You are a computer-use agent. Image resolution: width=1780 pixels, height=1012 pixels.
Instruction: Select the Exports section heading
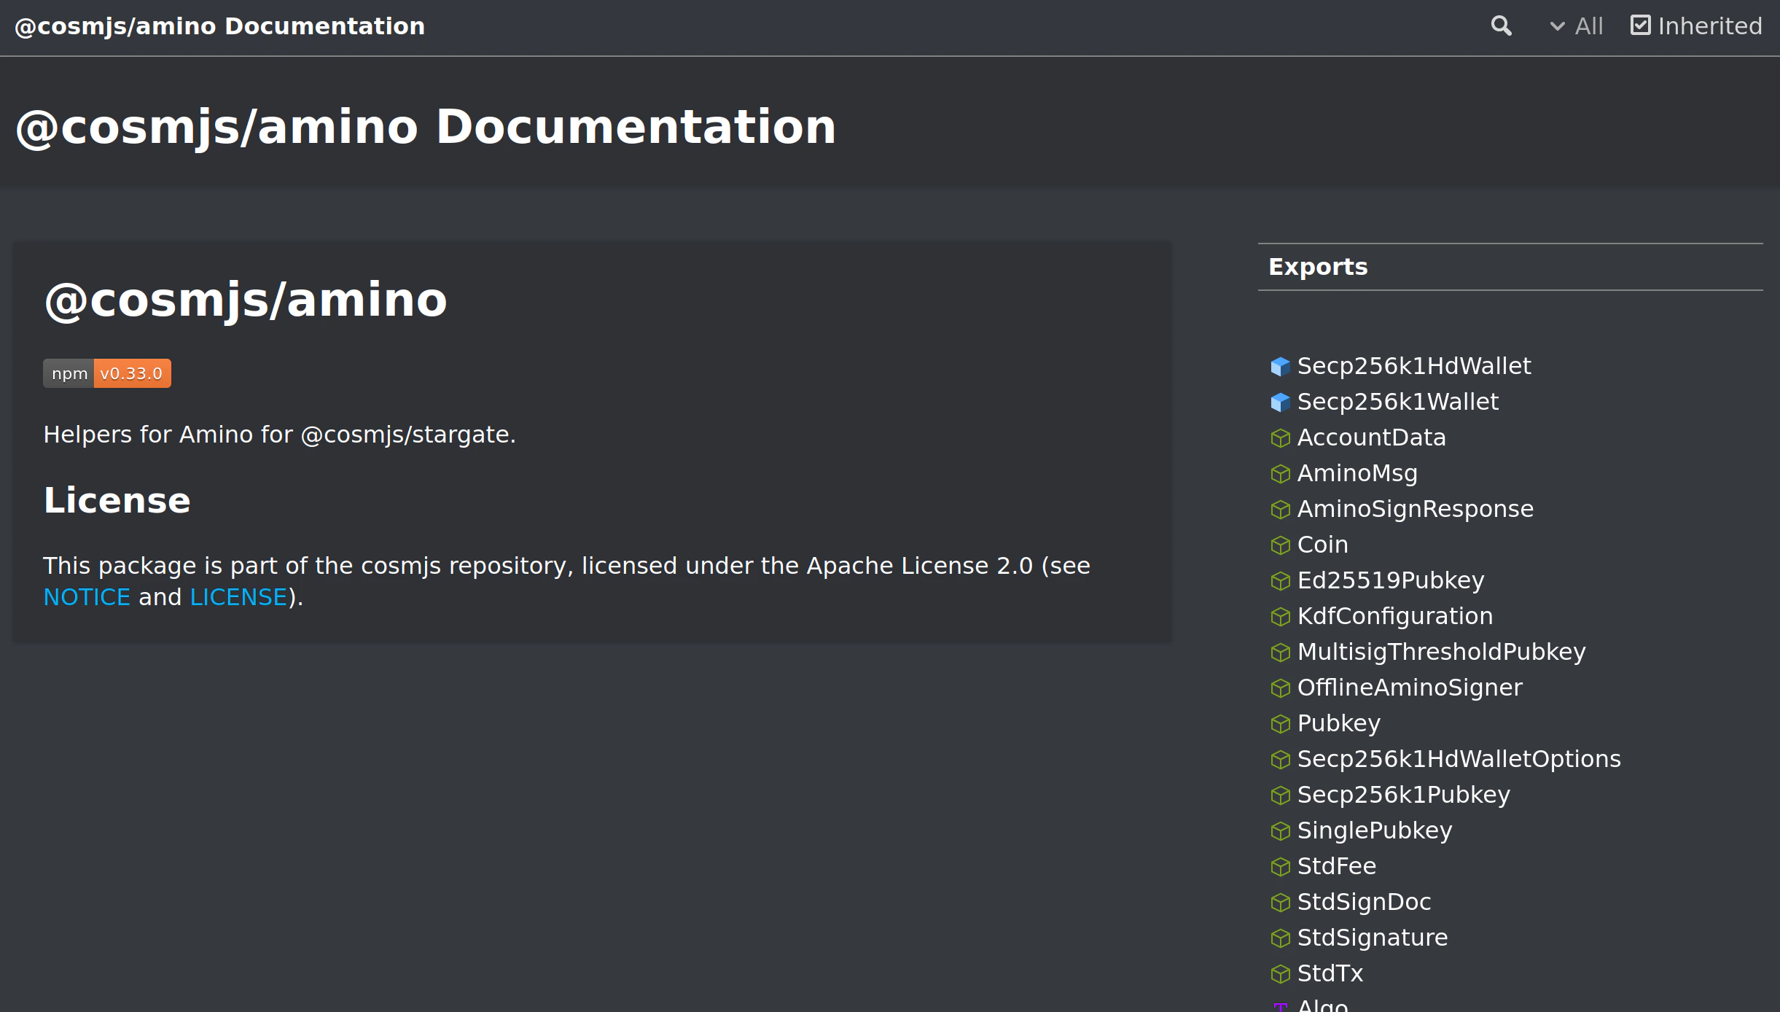pyautogui.click(x=1317, y=266)
